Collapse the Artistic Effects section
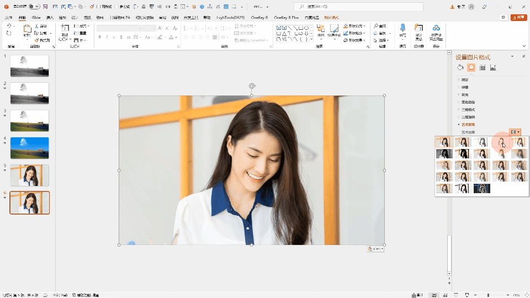The height and width of the screenshot is (298, 530). 468,125
